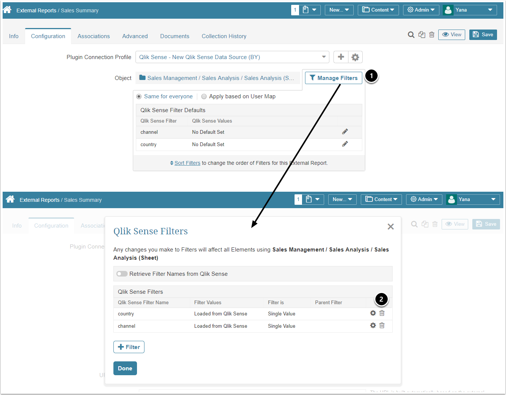Click External Reports breadcrumb in the upper header
The height and width of the screenshot is (395, 506).
36,10
